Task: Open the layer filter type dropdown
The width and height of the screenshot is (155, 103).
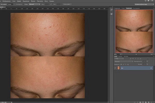Action: (x=119, y=59)
